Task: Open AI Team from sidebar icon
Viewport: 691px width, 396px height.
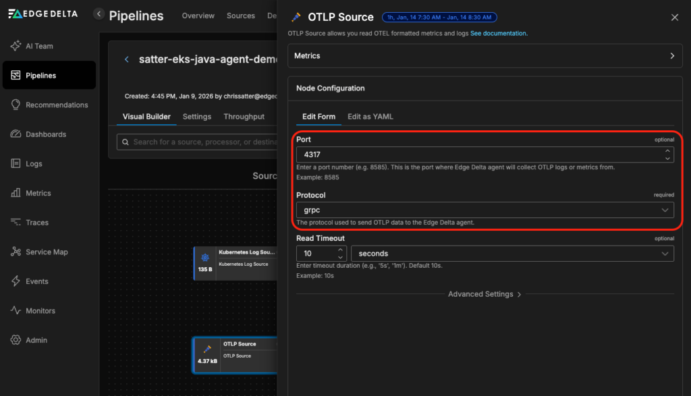Action: [x=16, y=46]
